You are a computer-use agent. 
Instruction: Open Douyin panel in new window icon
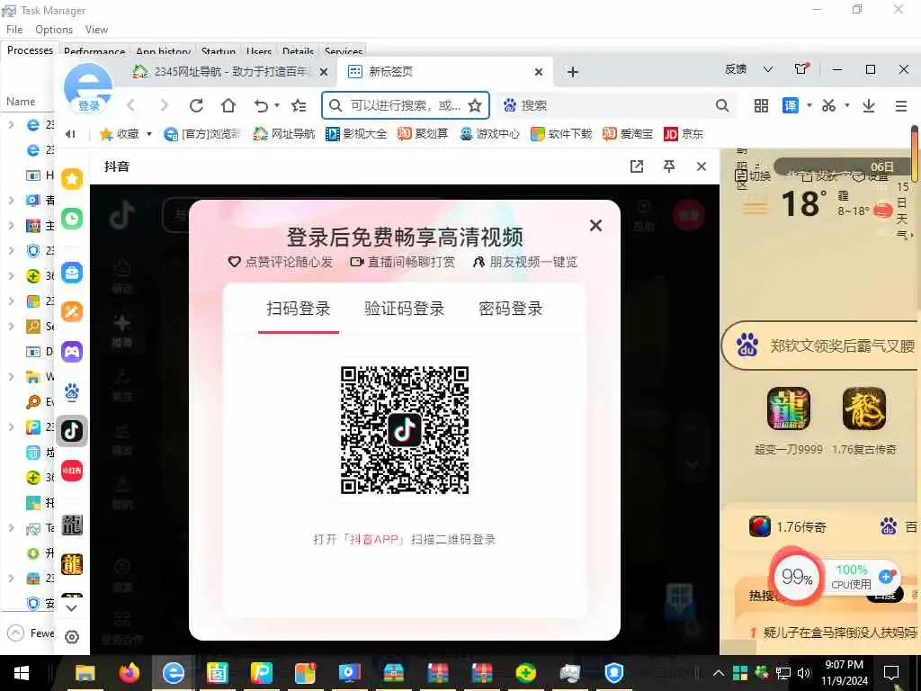[637, 166]
